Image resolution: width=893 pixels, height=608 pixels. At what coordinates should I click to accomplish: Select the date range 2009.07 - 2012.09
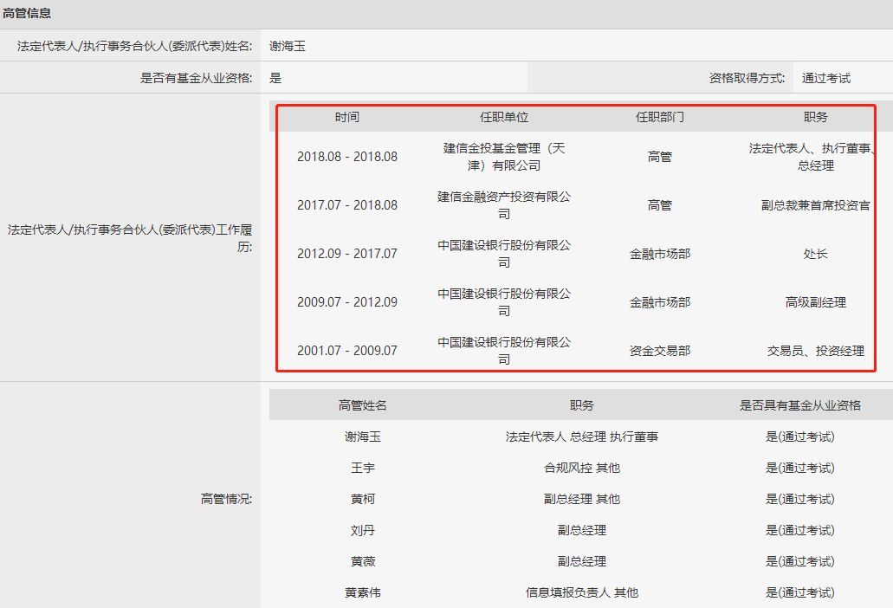pyautogui.click(x=347, y=301)
